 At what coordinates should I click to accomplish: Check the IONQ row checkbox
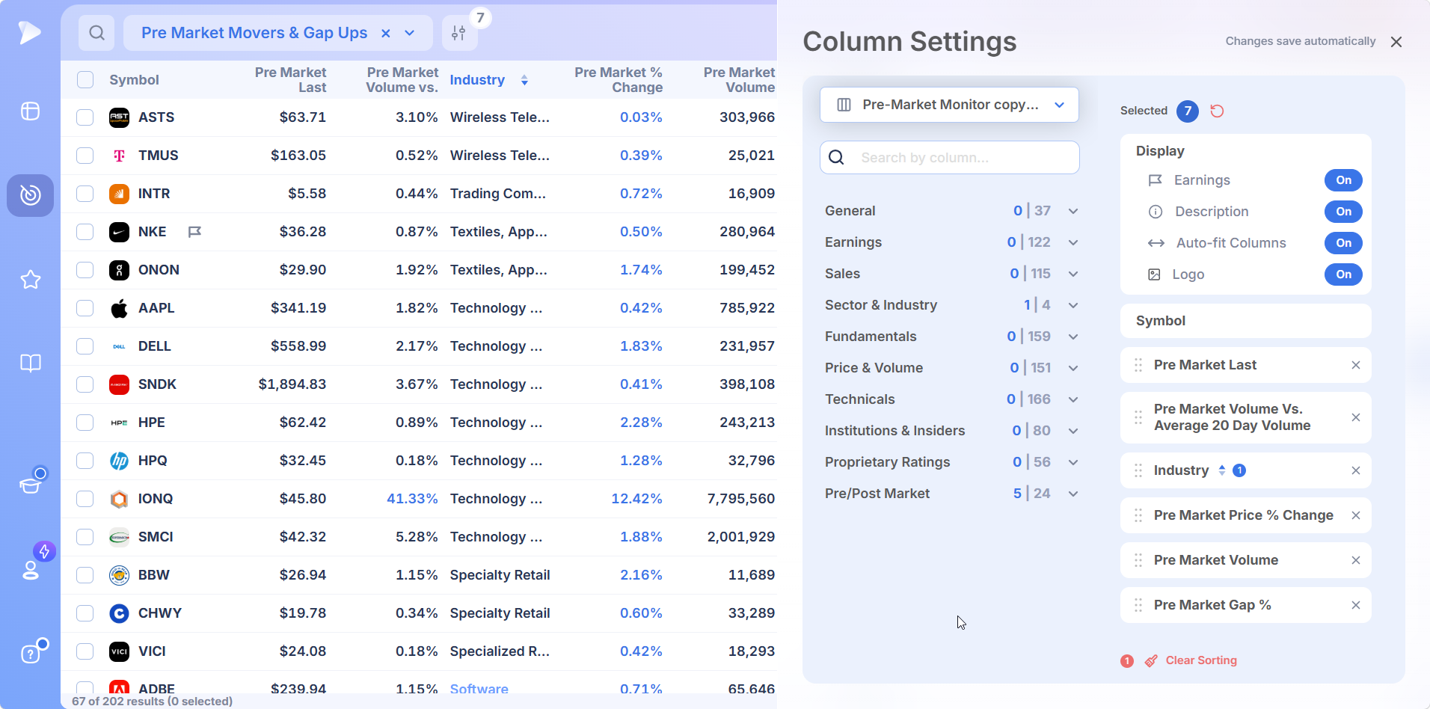(85, 499)
